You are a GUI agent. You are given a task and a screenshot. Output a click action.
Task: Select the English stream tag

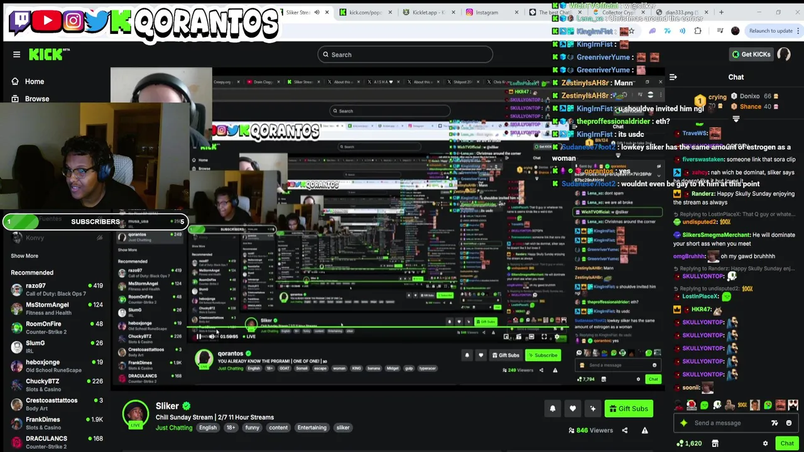[207, 428]
